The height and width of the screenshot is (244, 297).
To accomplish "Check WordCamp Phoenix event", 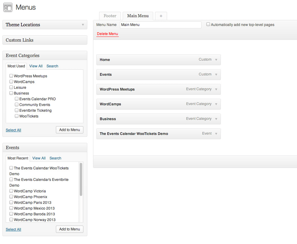I will [11, 197].
